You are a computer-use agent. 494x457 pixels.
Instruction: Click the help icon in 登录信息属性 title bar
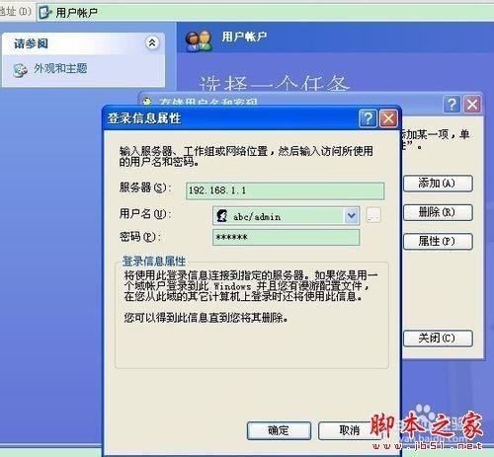coord(368,118)
